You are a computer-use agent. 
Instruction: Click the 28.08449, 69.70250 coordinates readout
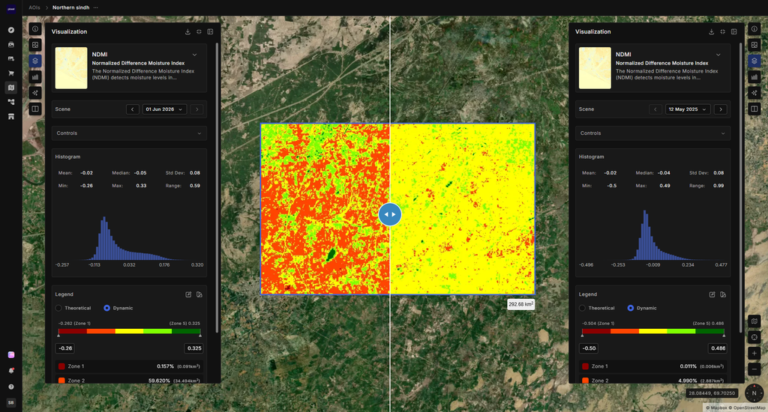point(712,393)
